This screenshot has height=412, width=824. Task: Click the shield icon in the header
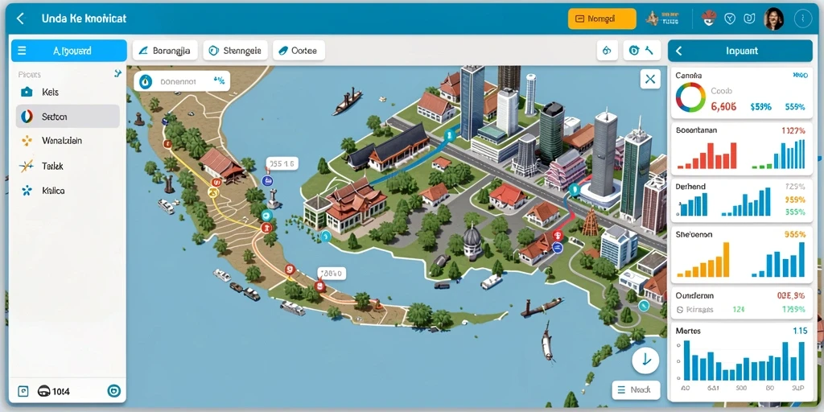tap(729, 19)
